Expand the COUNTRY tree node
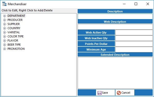The height and width of the screenshot is (97, 154). click(4, 28)
